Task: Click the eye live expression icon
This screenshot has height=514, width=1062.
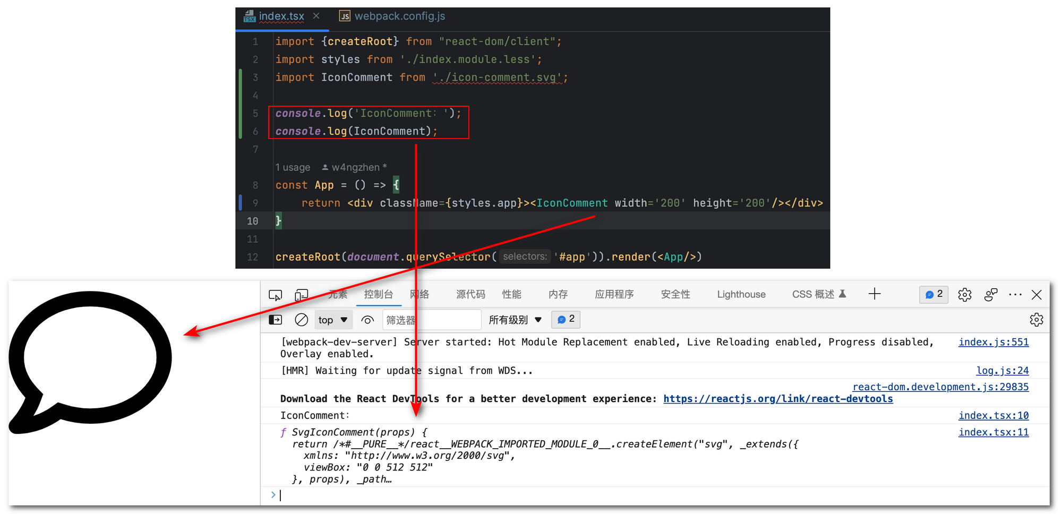Action: tap(367, 320)
